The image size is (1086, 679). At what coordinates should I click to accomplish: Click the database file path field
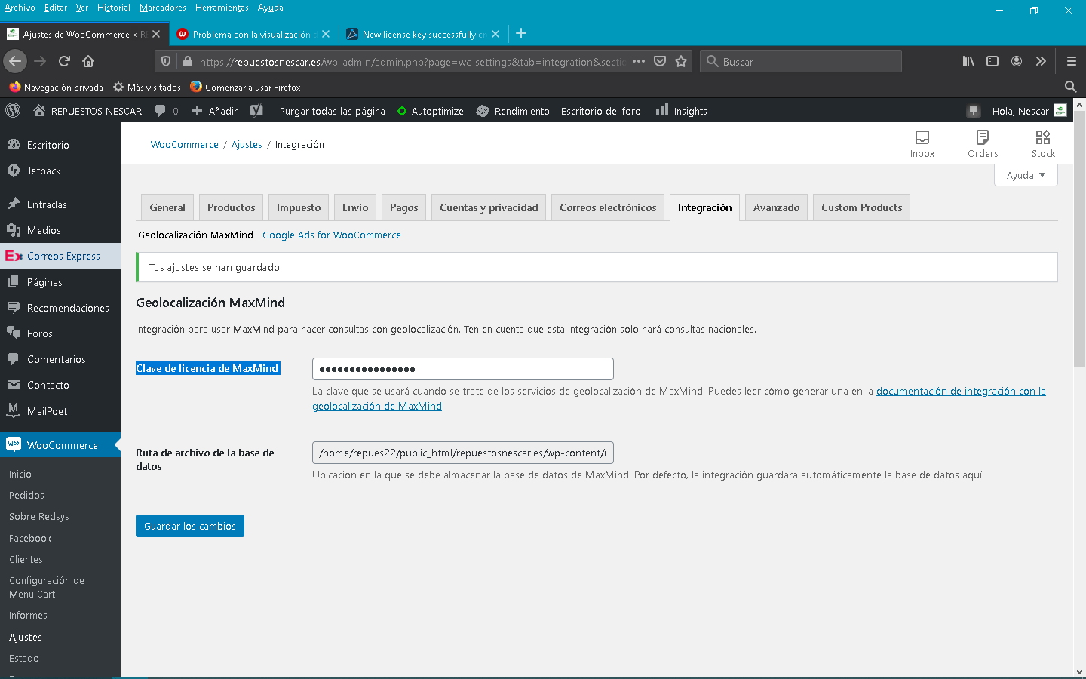tap(463, 453)
